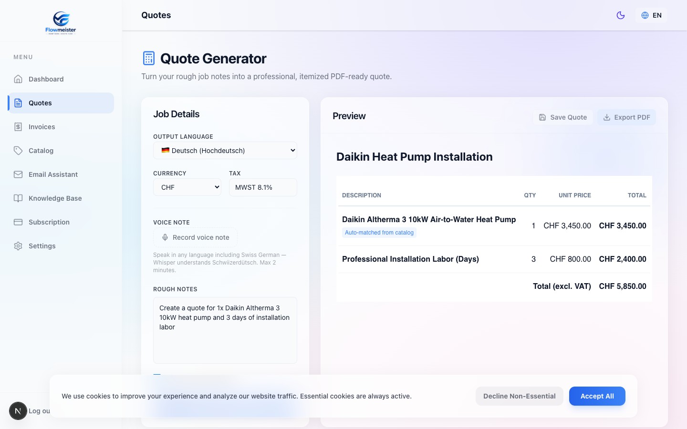Viewport: 687px width, 429px height.
Task: Click the Invoices receipt icon
Action: pos(18,127)
